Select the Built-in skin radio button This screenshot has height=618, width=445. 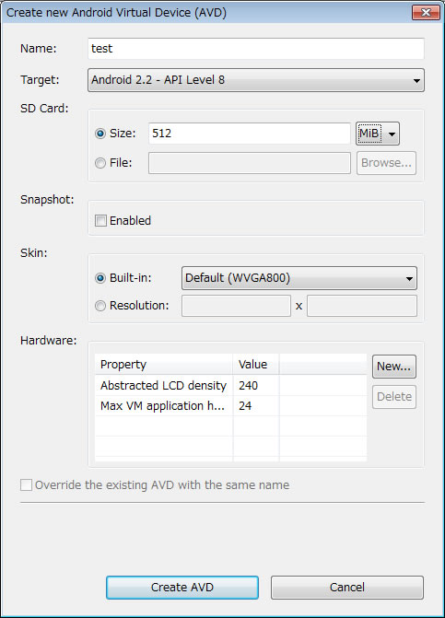tap(100, 278)
